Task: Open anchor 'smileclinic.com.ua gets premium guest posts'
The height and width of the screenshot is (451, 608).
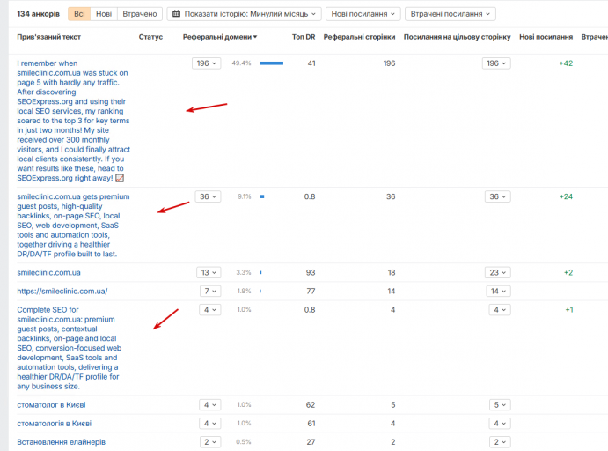Action: coord(73,225)
